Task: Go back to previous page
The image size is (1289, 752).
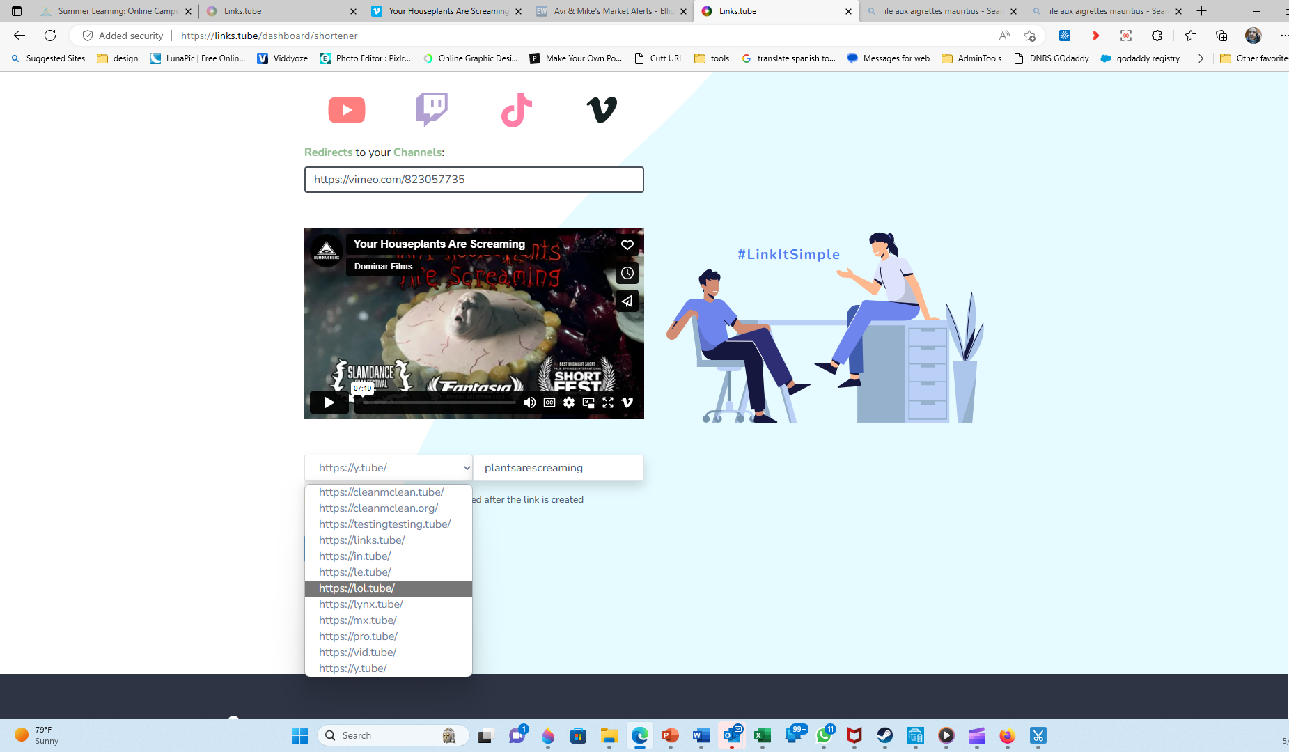Action: (19, 36)
